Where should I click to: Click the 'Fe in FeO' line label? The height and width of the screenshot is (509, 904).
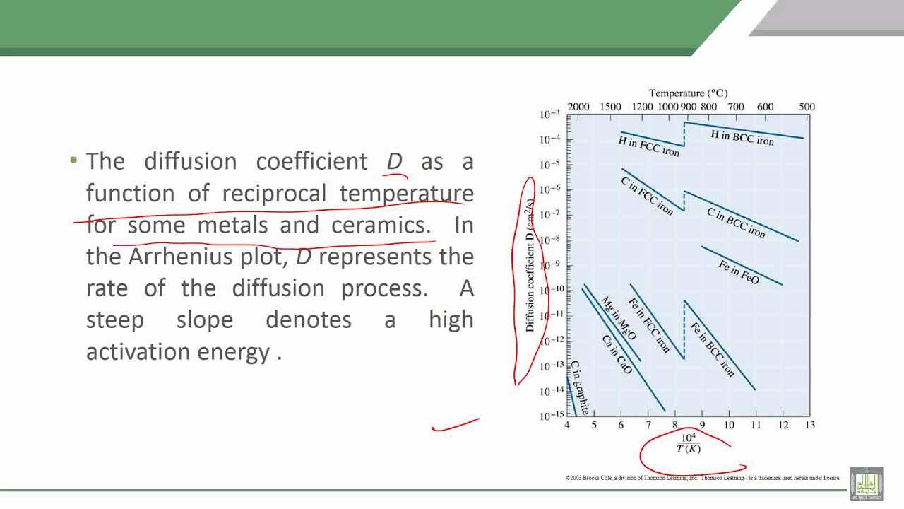(739, 273)
